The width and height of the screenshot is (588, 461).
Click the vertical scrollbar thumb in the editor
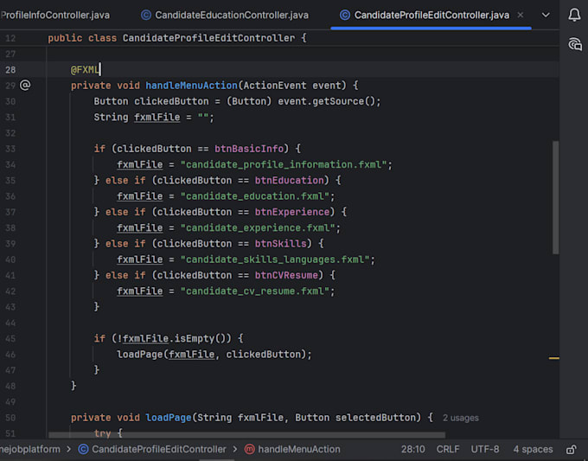[x=555, y=197]
